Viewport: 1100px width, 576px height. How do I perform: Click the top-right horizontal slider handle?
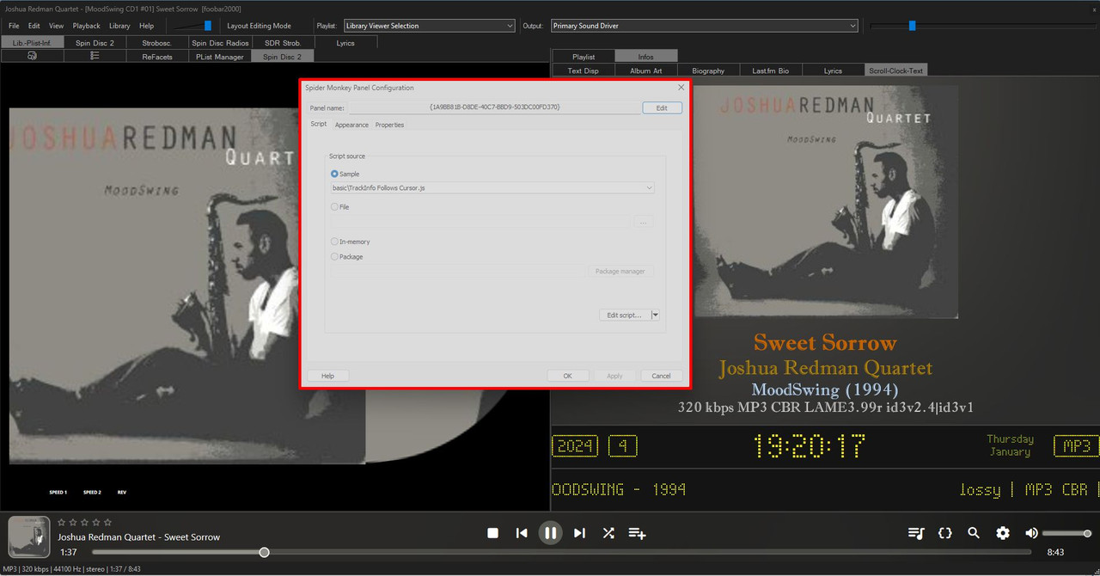[912, 26]
